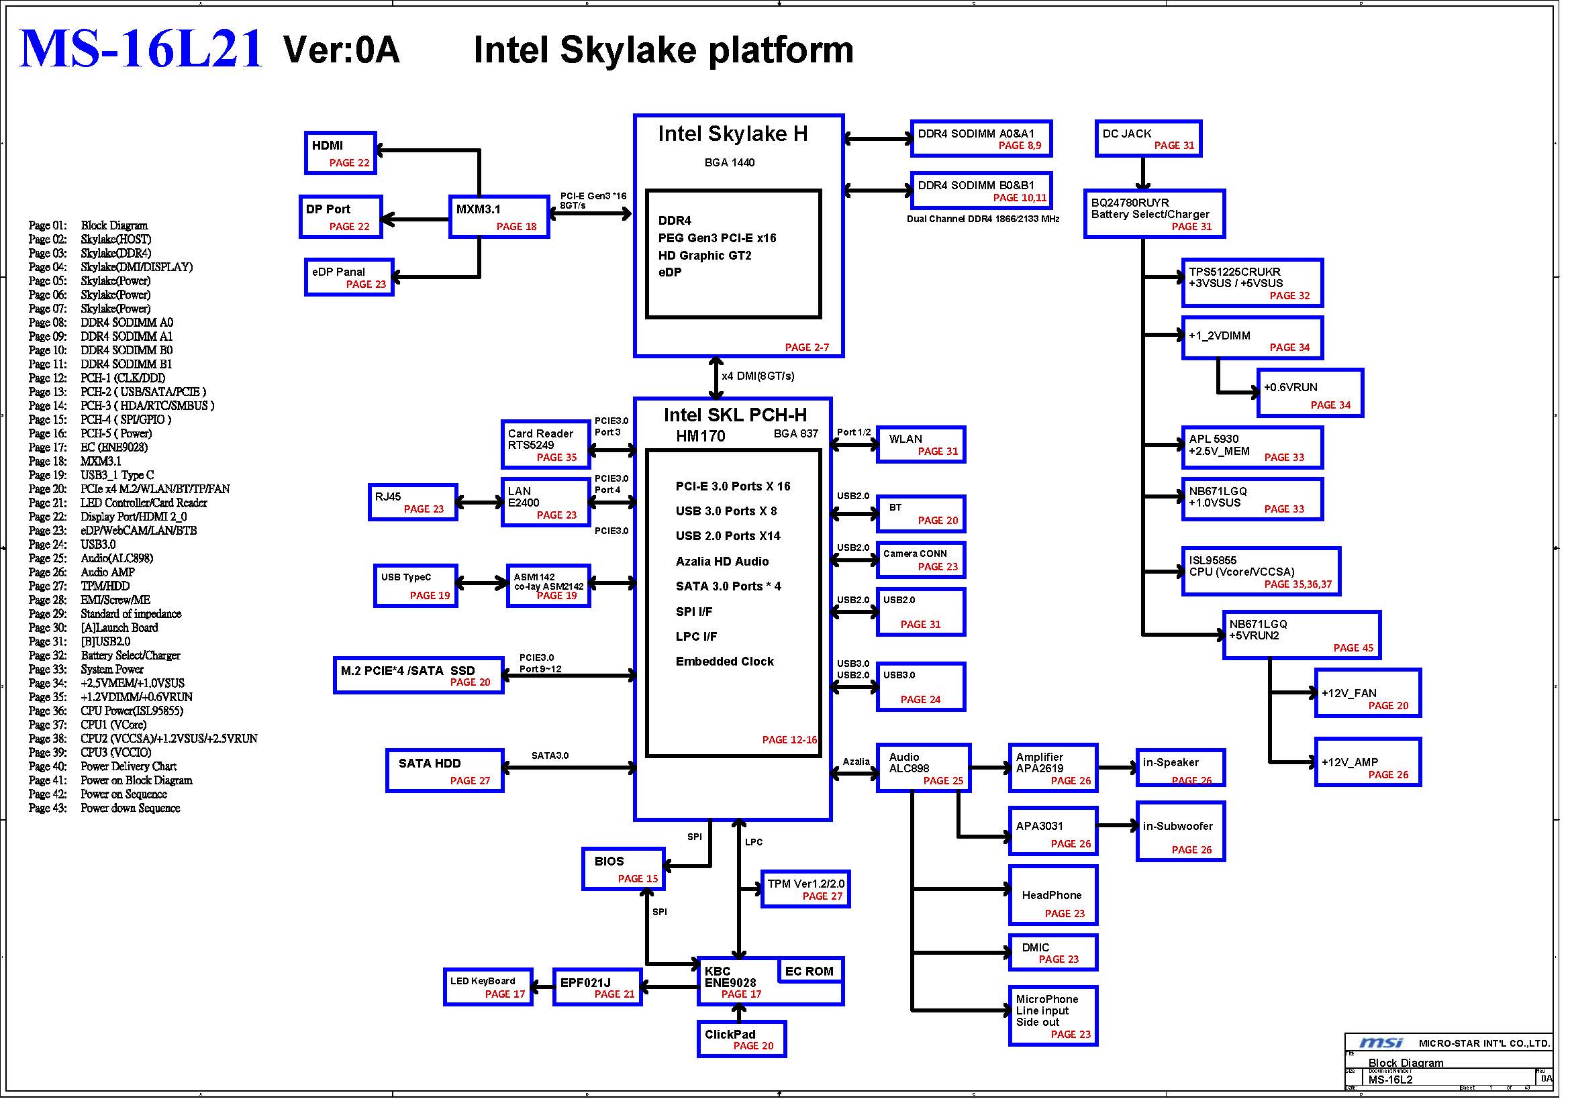Click the BGA 837 label
The height and width of the screenshot is (1099, 1570).
click(796, 433)
